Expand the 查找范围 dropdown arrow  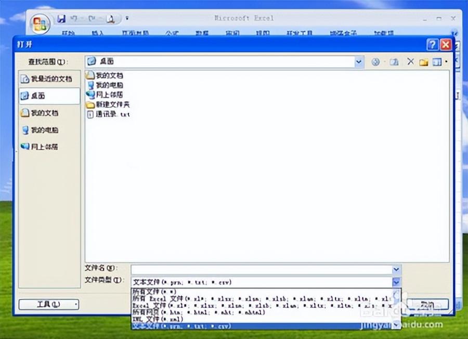[359, 62]
